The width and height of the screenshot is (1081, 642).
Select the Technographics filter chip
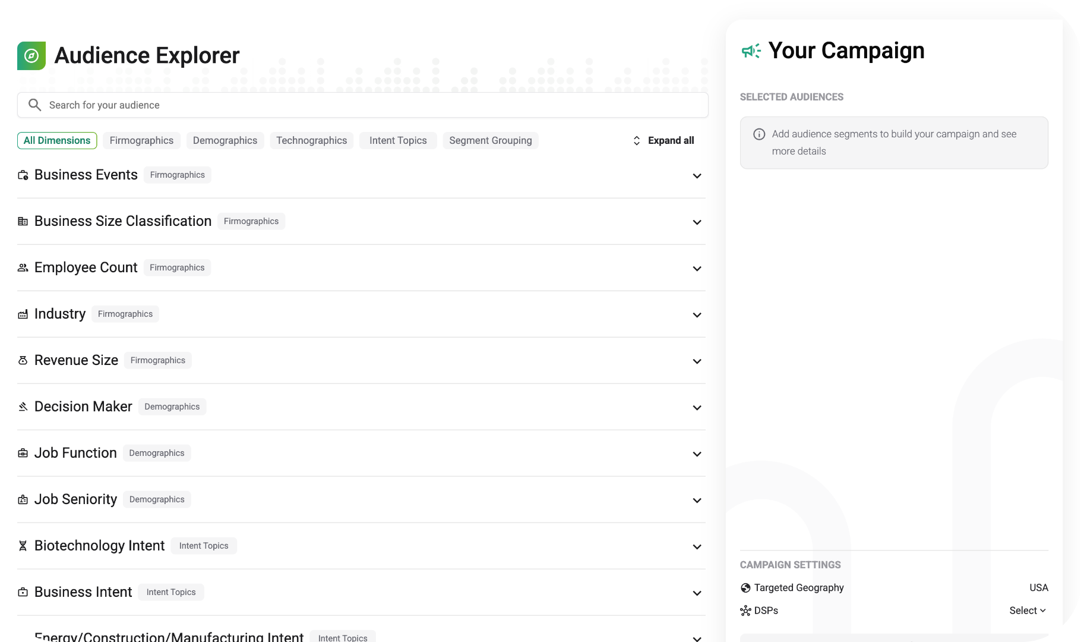(x=311, y=140)
